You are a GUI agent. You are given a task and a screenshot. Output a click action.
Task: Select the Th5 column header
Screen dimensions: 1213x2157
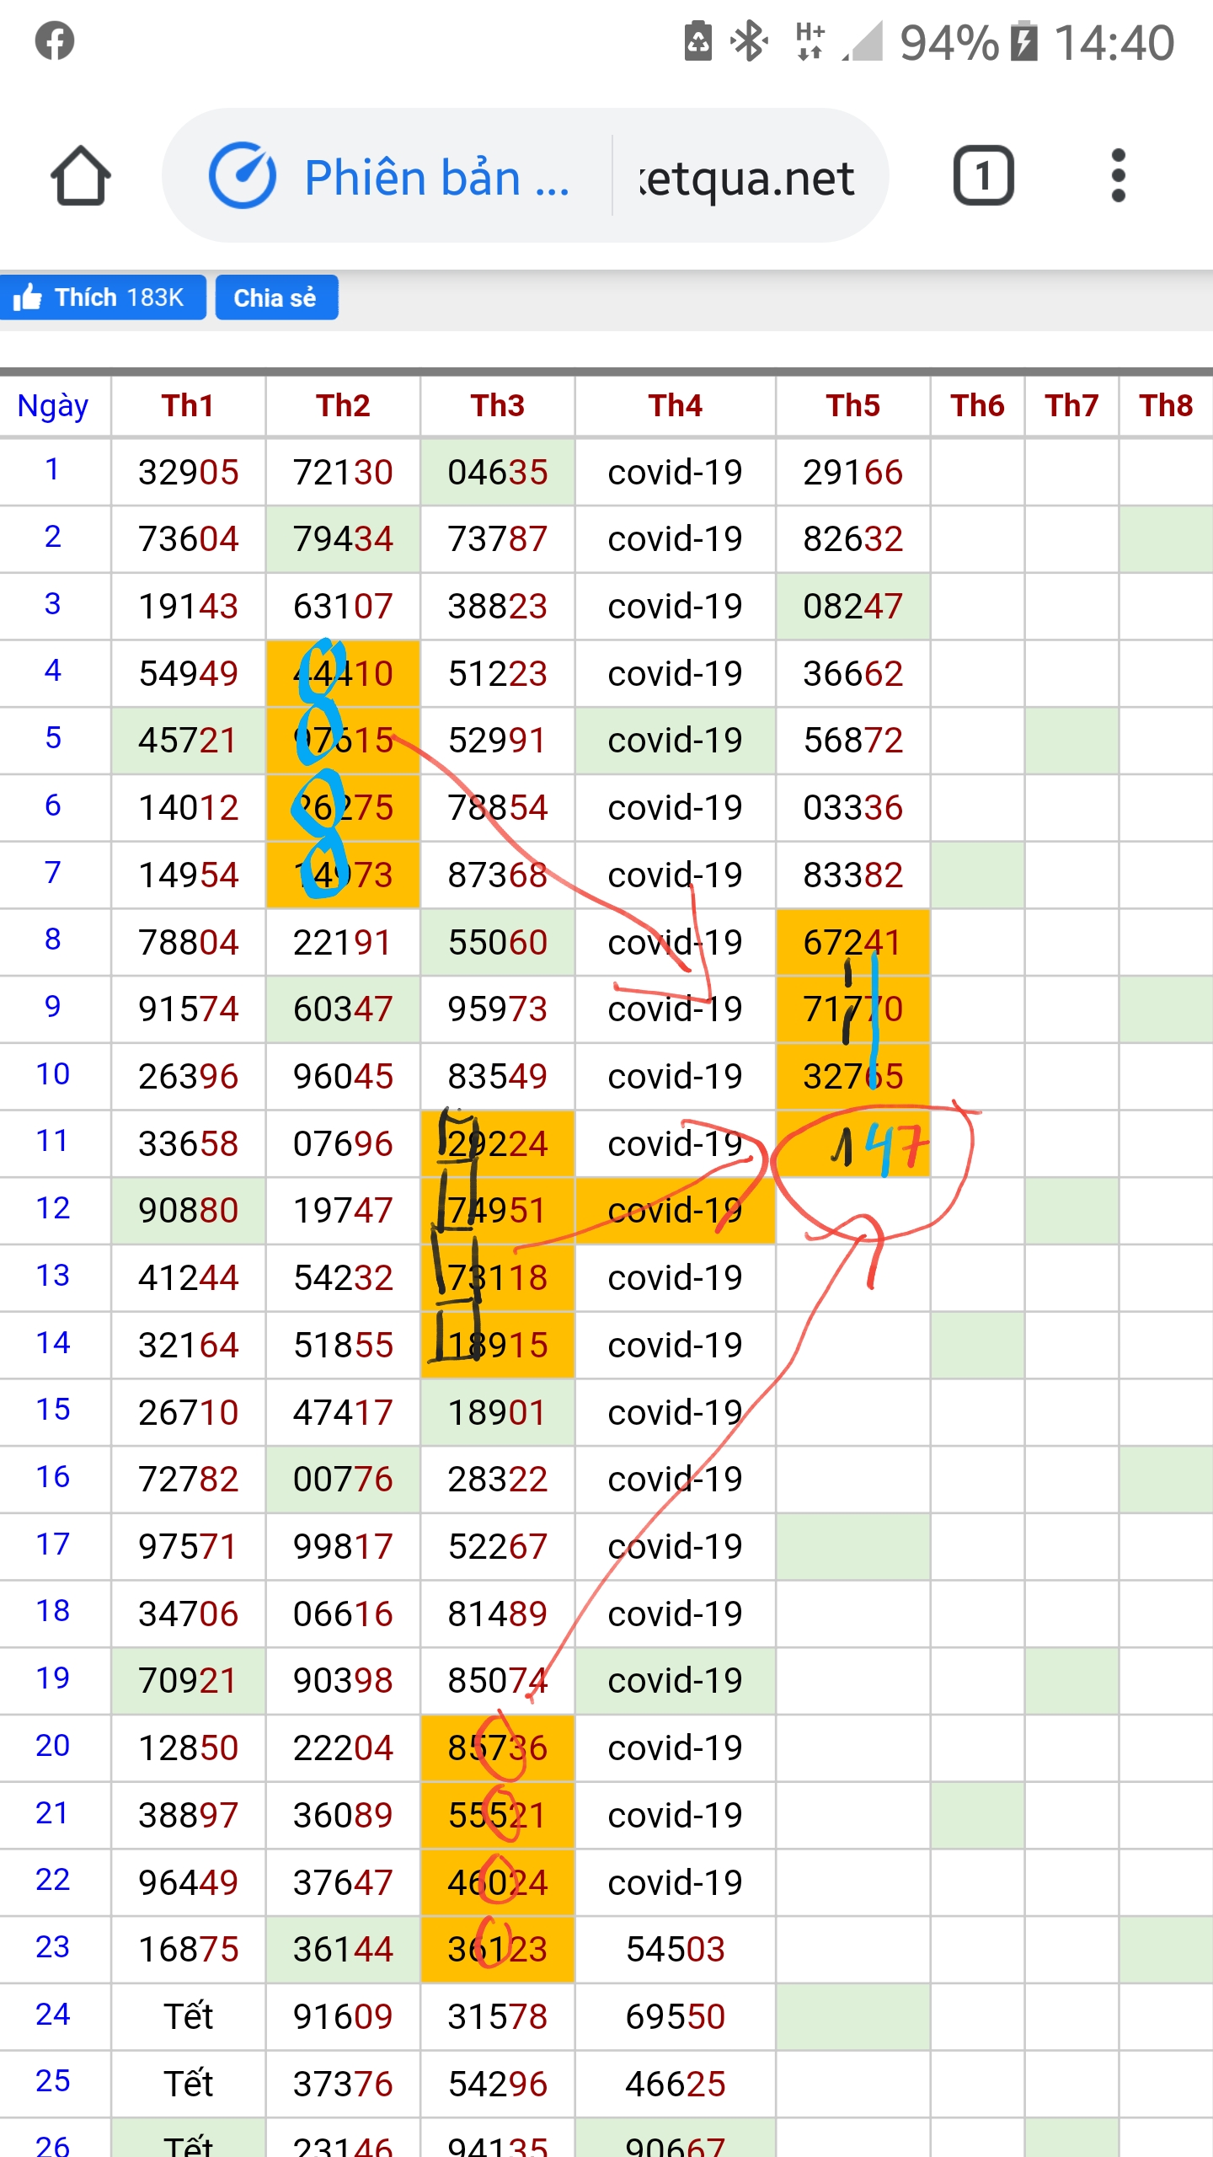[853, 406]
